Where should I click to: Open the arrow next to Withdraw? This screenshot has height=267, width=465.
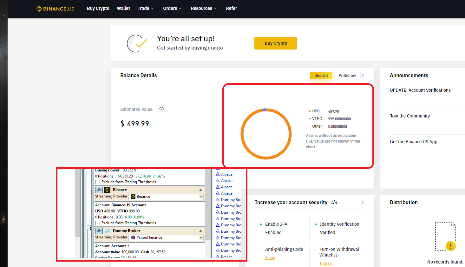click(x=363, y=76)
